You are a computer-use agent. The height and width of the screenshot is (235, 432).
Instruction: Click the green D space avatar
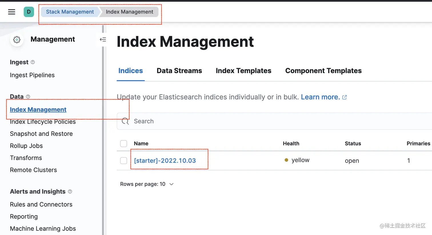(x=29, y=12)
